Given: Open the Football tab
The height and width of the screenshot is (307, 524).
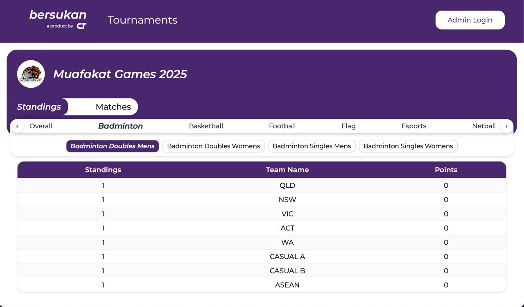Looking at the screenshot, I should (x=282, y=126).
